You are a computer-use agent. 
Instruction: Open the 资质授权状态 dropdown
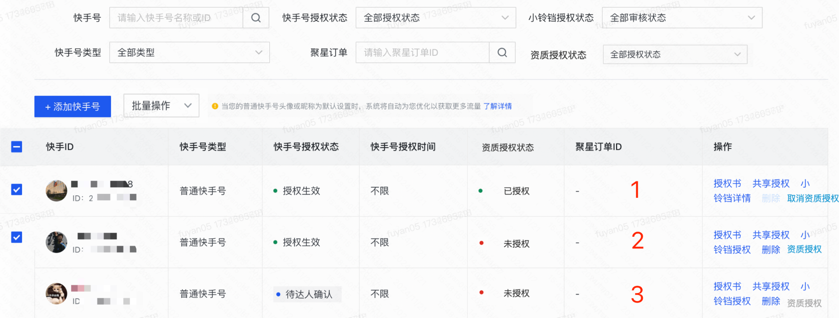(675, 54)
